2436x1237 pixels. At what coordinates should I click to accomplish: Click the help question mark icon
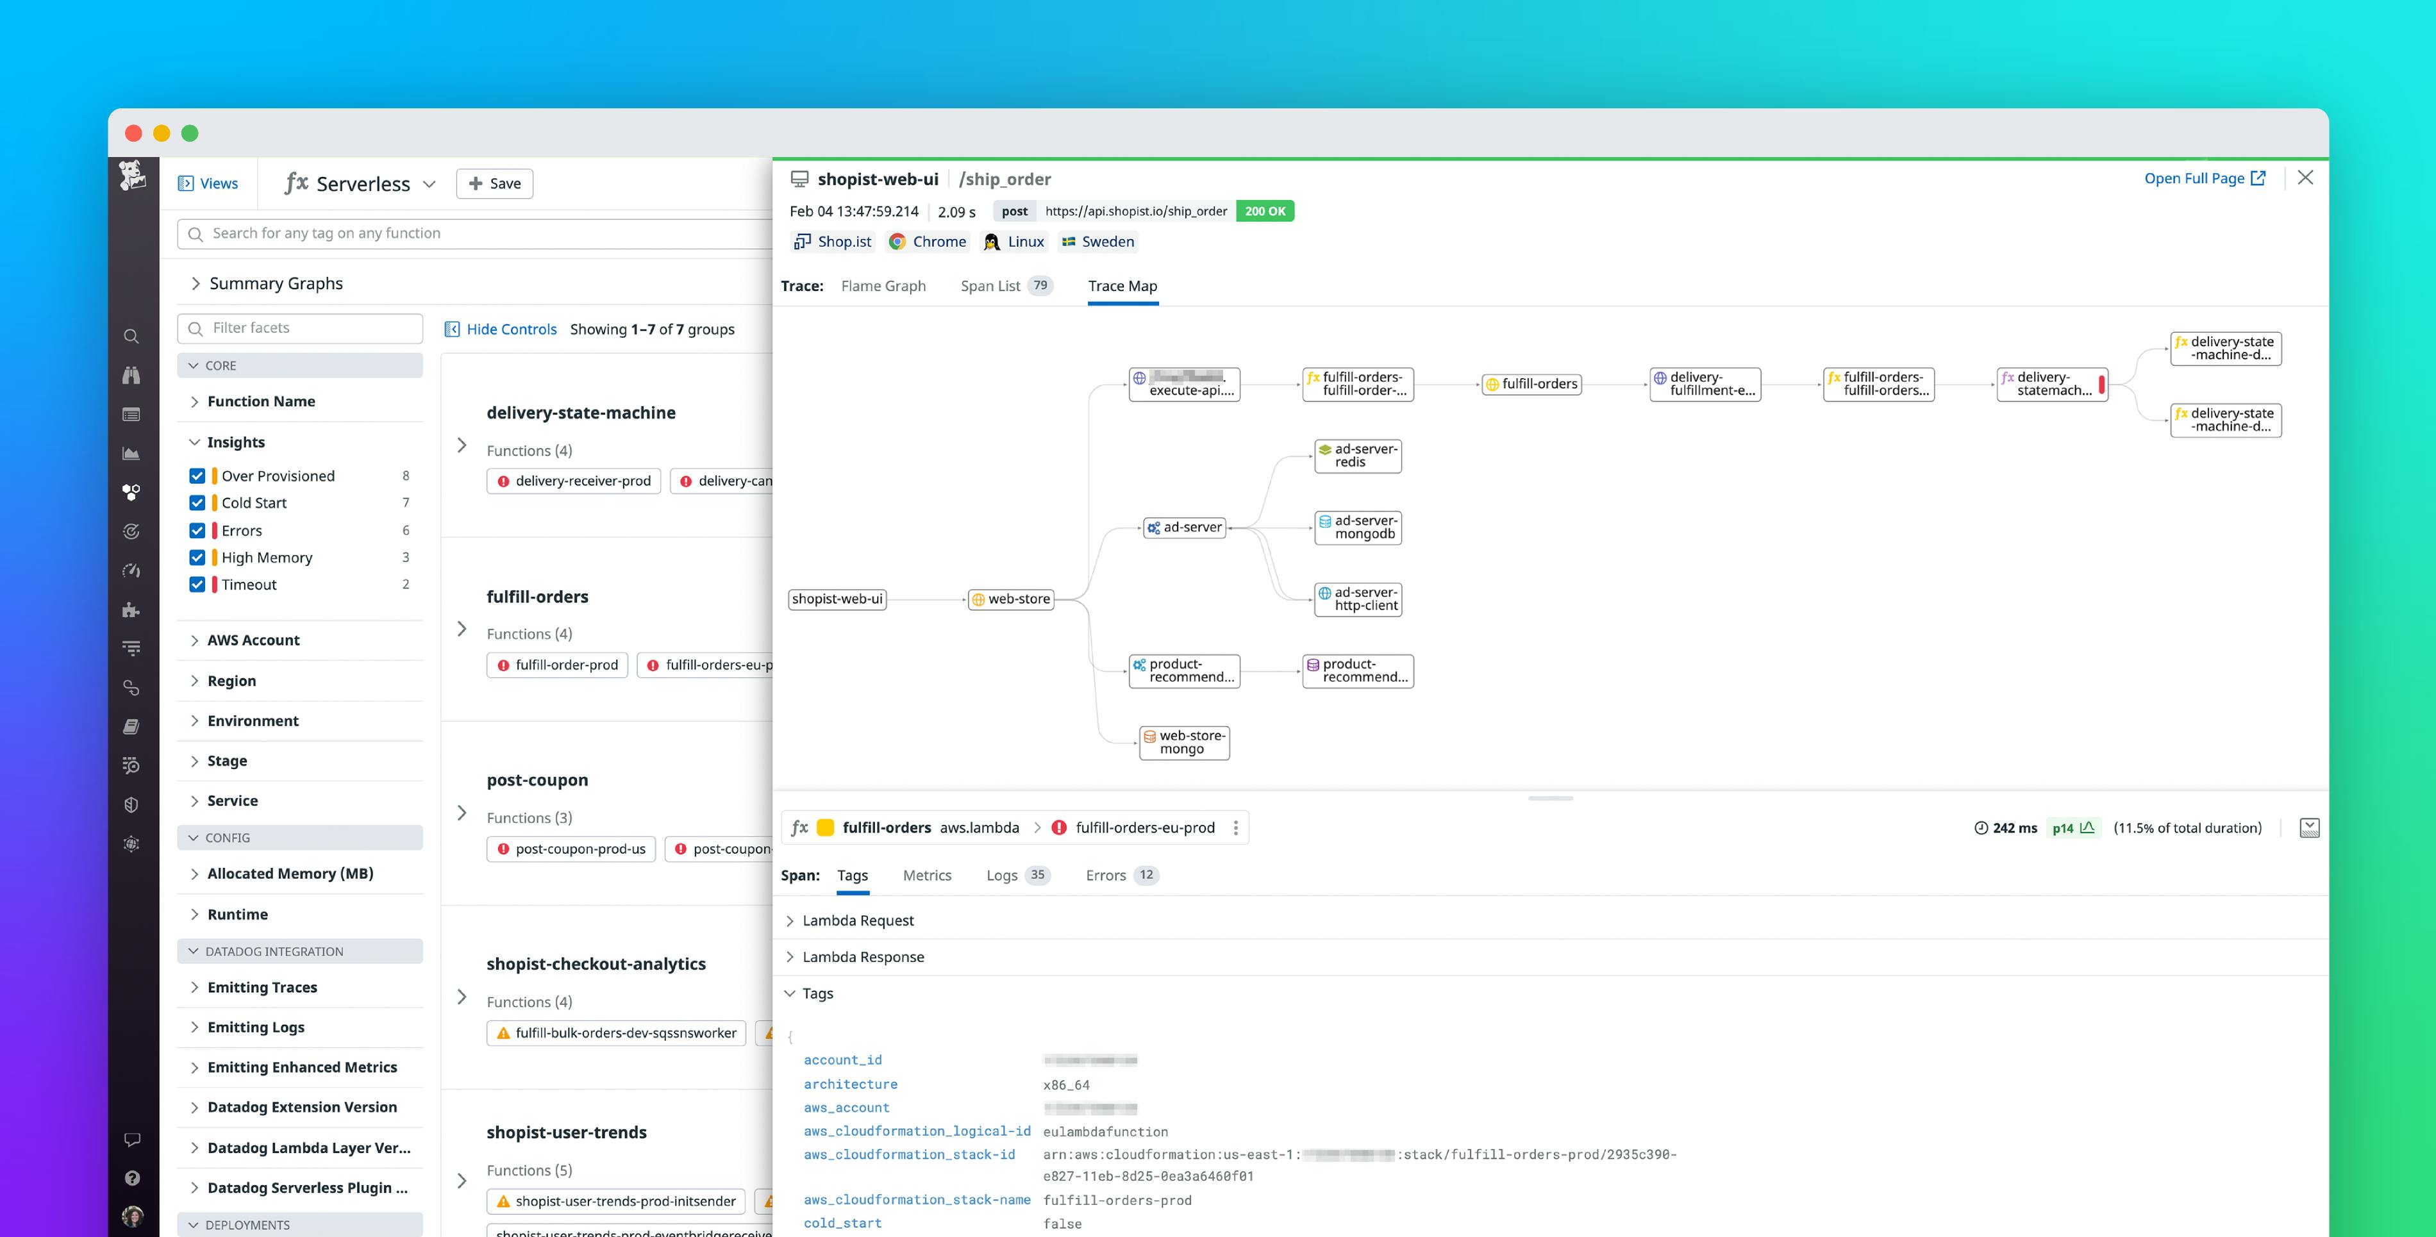point(131,1179)
